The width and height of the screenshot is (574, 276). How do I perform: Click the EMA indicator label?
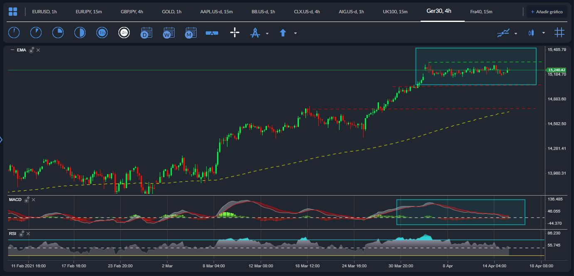(21, 50)
